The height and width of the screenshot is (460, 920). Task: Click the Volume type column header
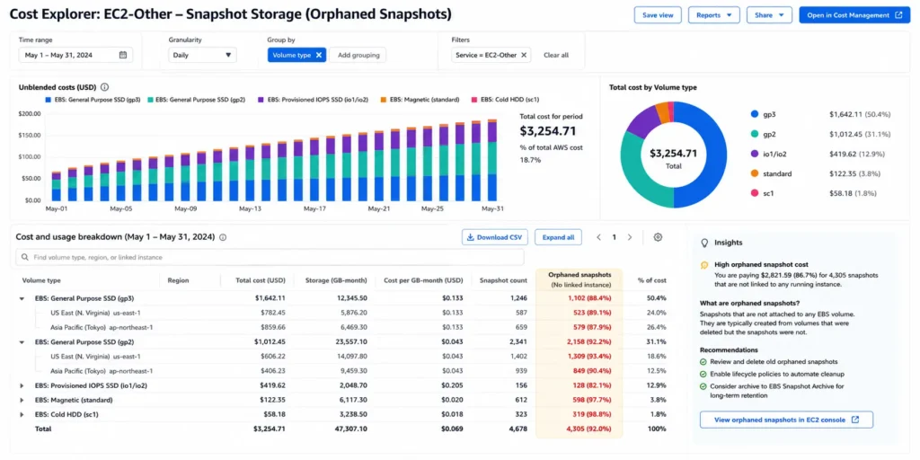click(41, 280)
